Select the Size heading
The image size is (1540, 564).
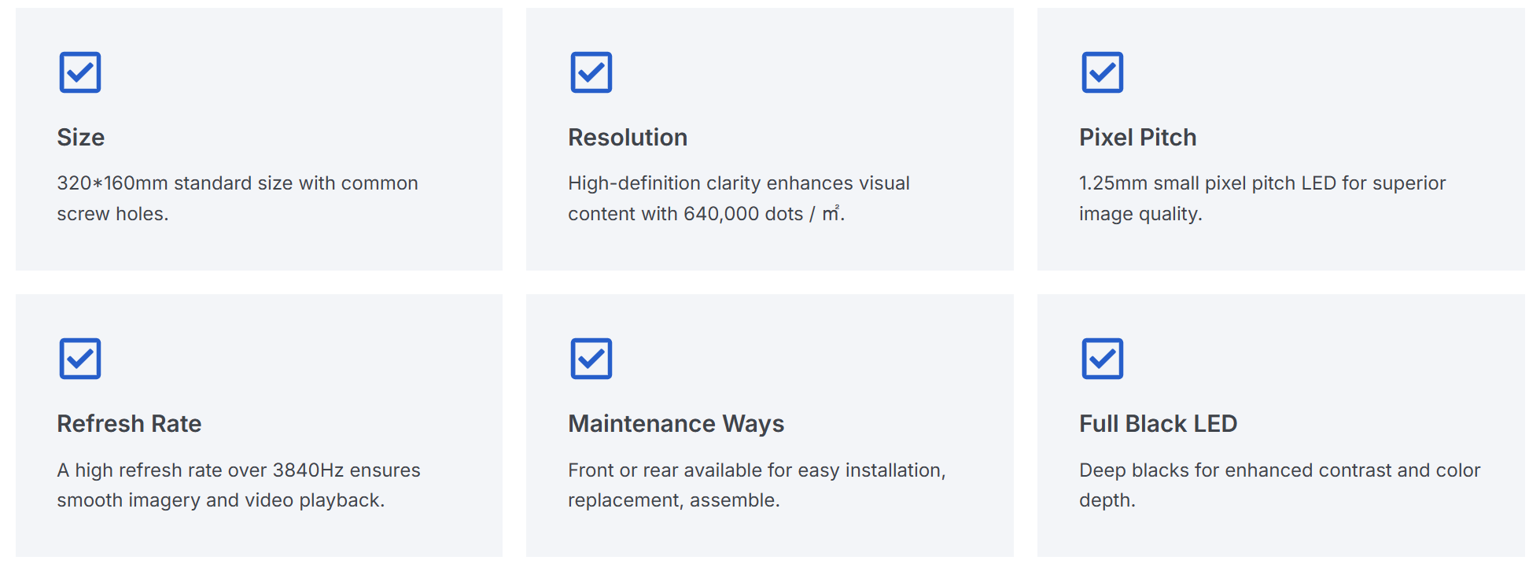click(81, 138)
